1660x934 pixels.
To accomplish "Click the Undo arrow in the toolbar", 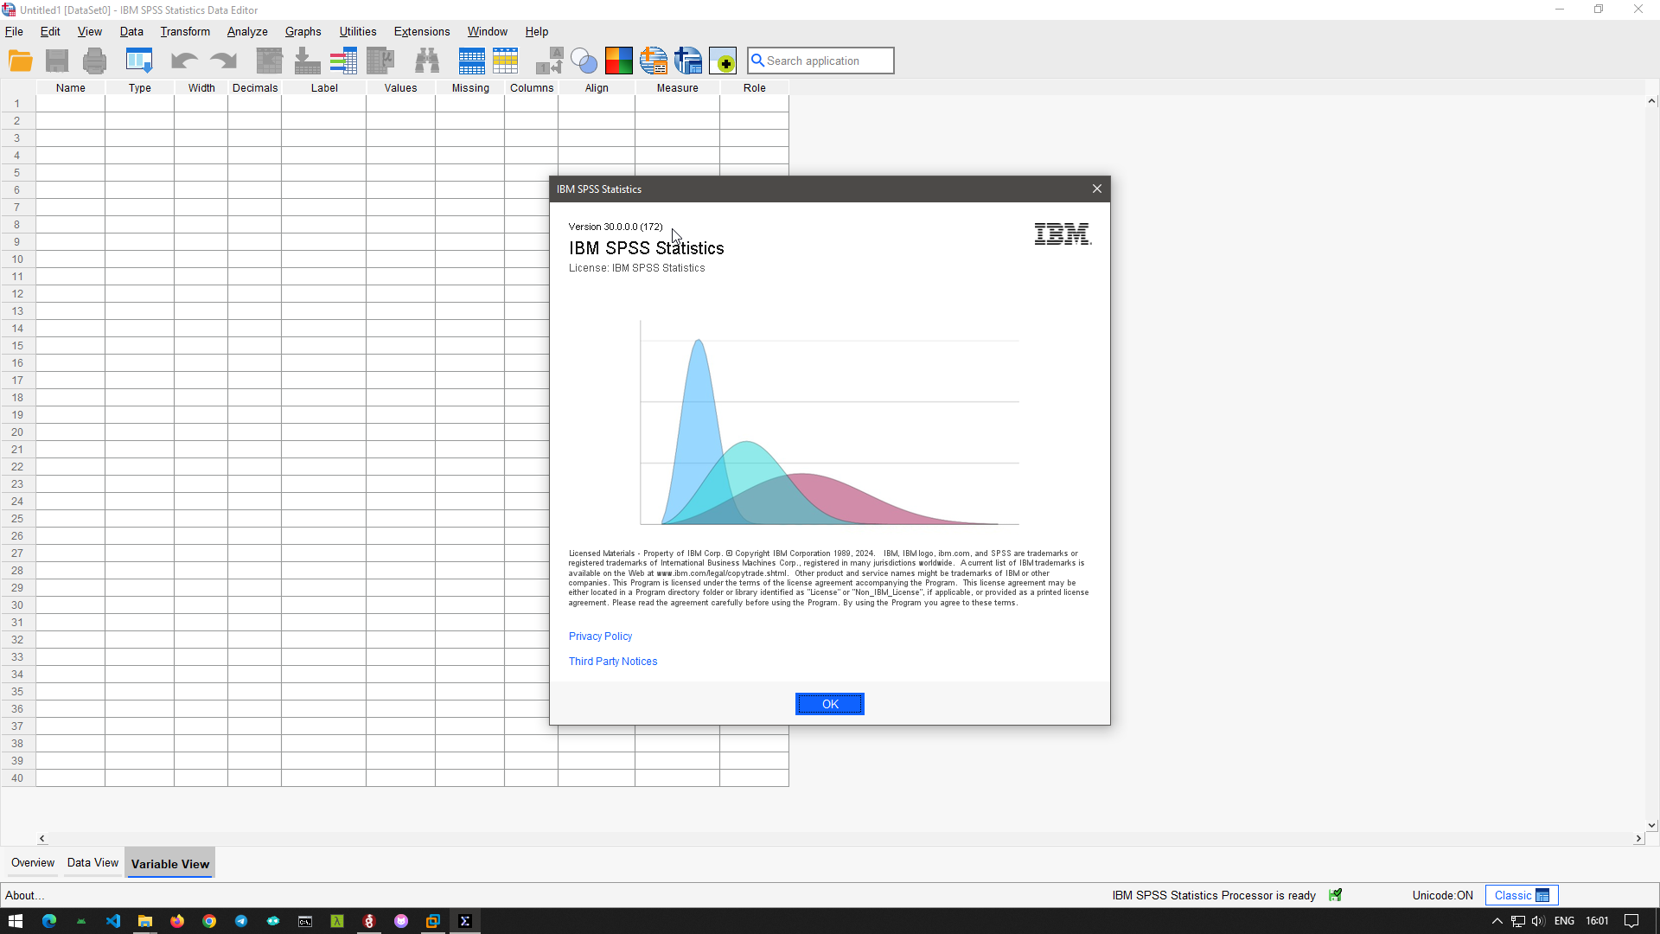I will point(184,61).
